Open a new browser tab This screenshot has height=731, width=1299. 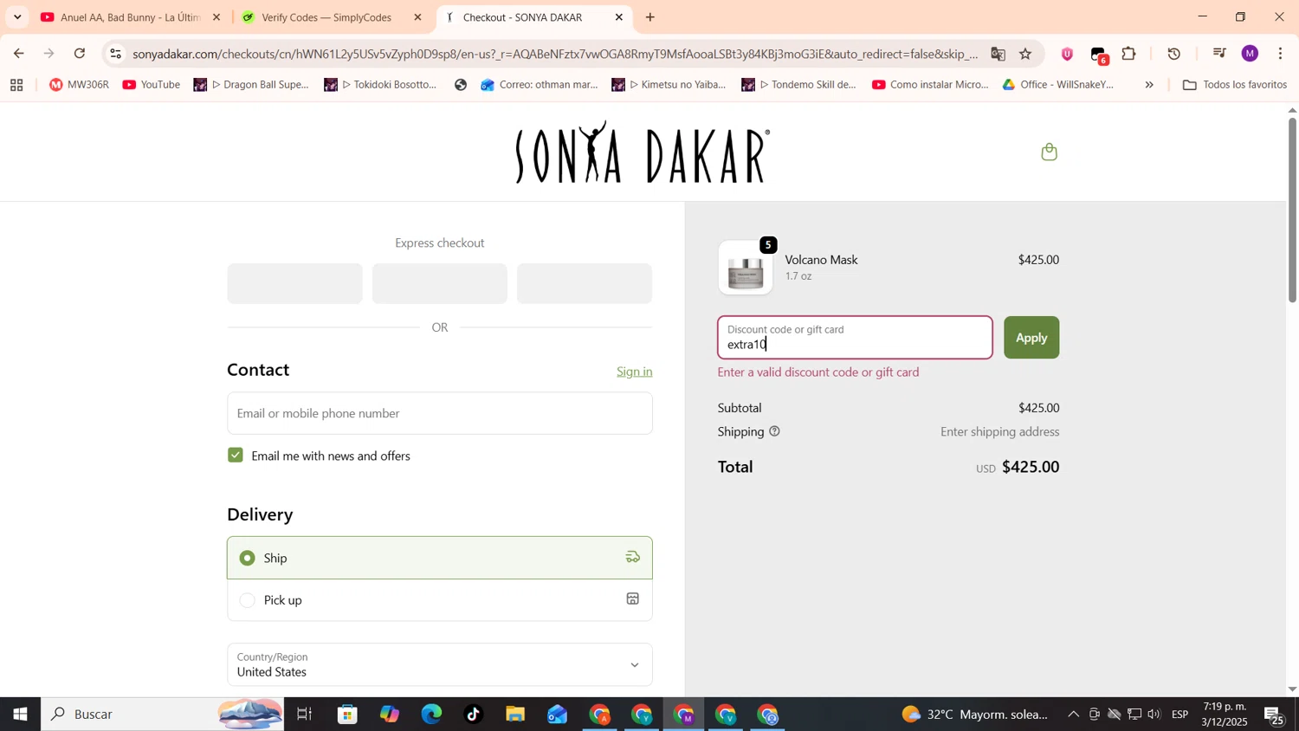click(650, 17)
